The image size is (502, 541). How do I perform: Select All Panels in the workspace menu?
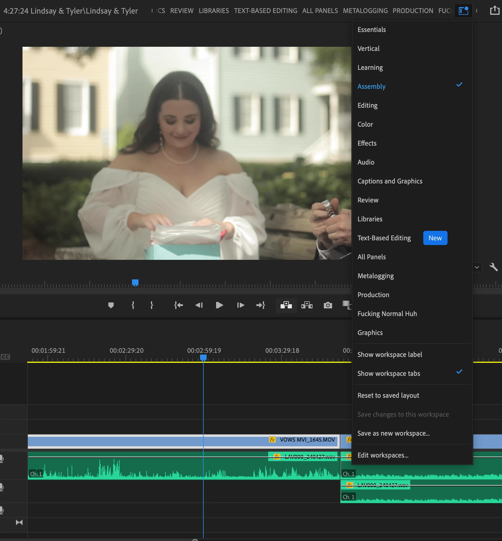[412, 257]
